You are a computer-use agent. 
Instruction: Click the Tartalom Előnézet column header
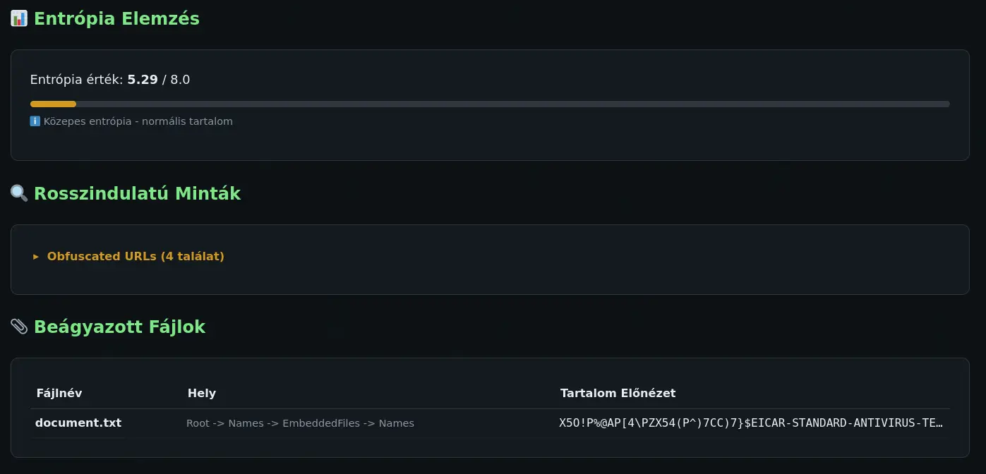[x=618, y=393]
